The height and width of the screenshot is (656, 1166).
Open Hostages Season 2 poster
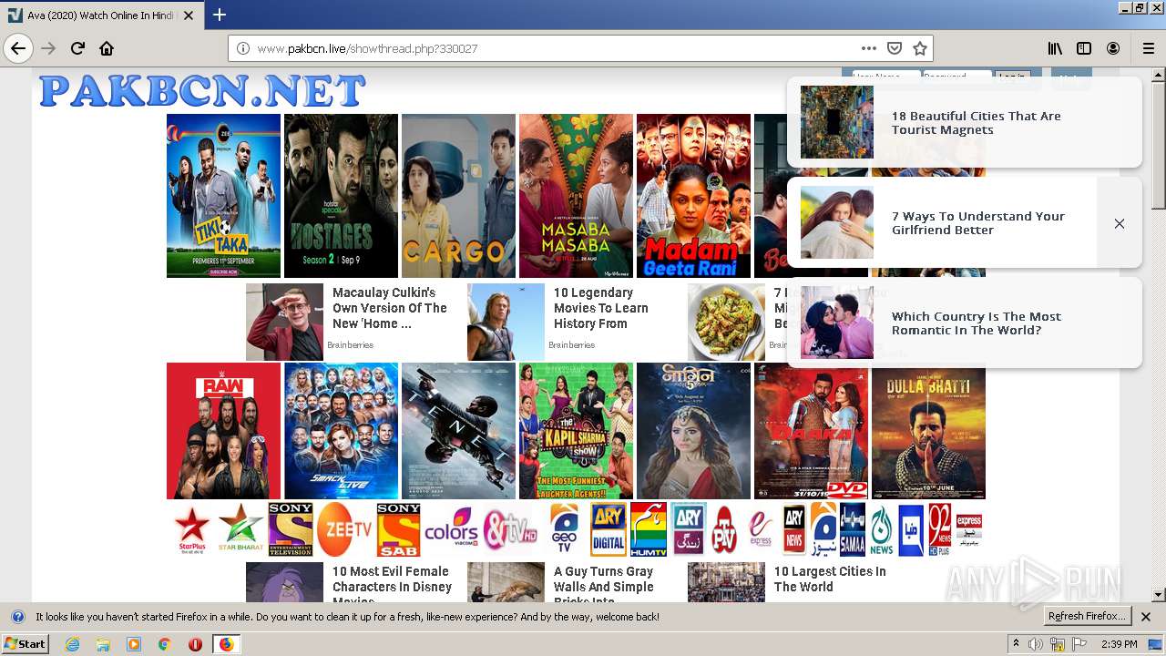click(341, 196)
